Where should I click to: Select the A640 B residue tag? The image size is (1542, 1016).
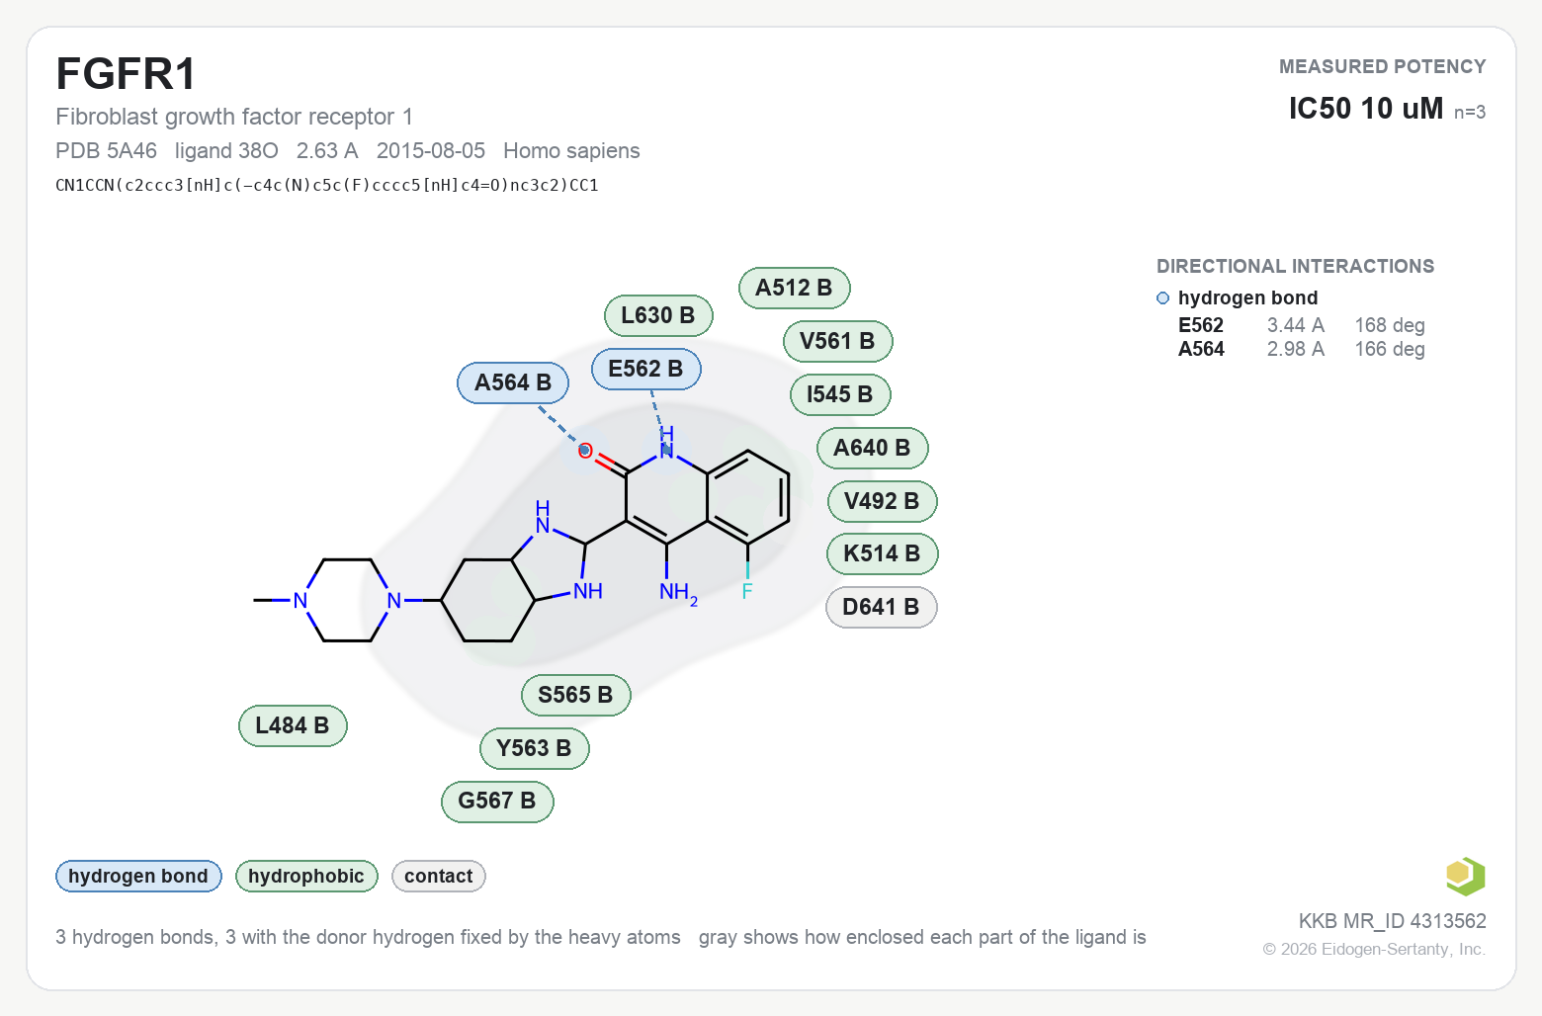[x=873, y=448]
